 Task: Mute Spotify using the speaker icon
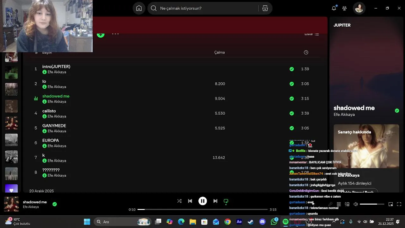[355, 204]
